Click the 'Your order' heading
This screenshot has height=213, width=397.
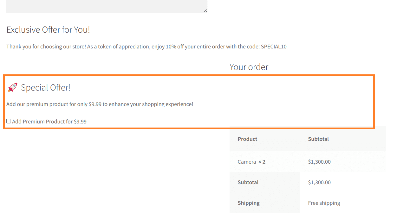point(249,67)
